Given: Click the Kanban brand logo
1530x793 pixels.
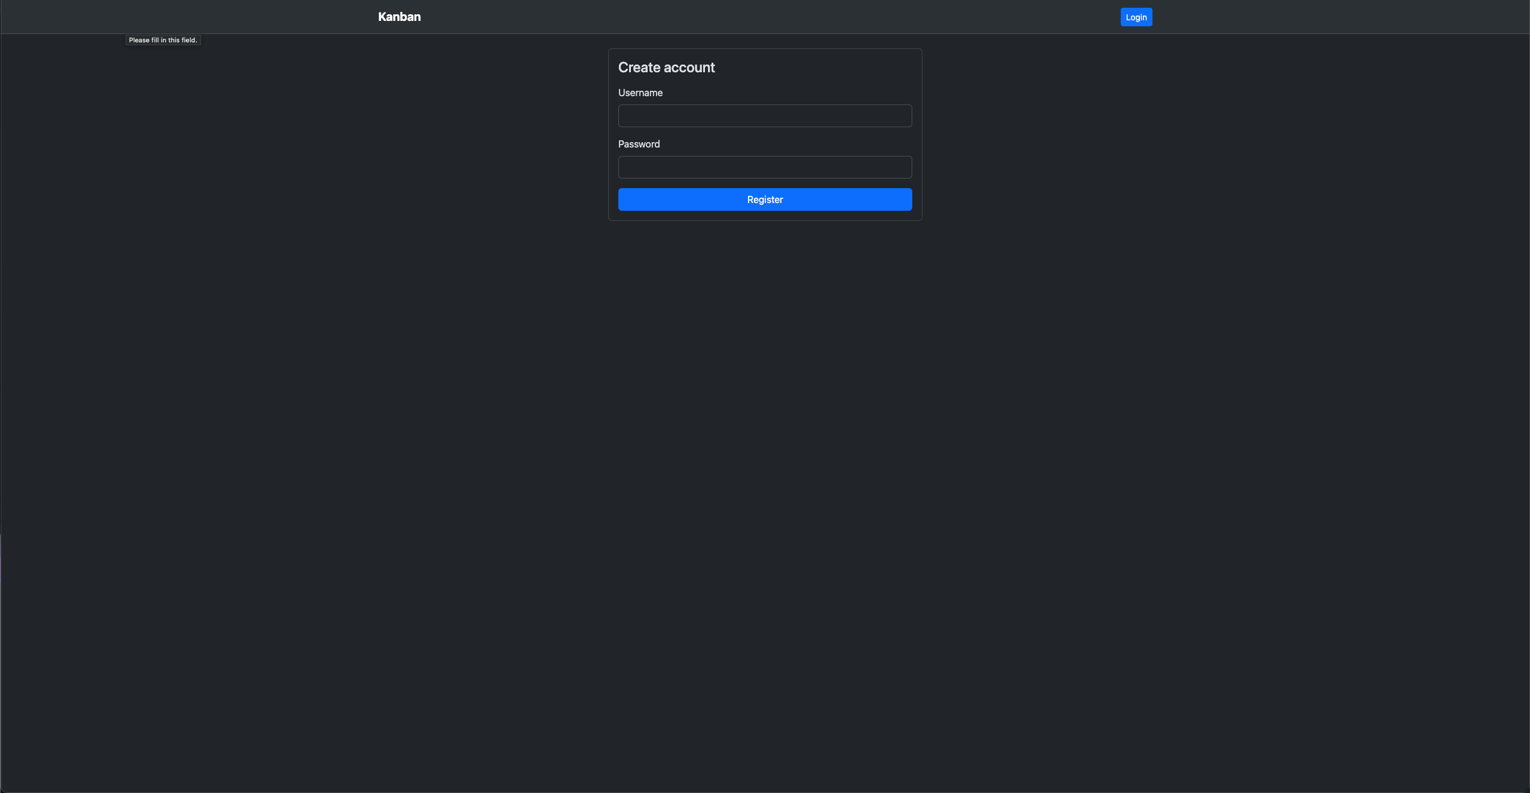Looking at the screenshot, I should pyautogui.click(x=399, y=17).
